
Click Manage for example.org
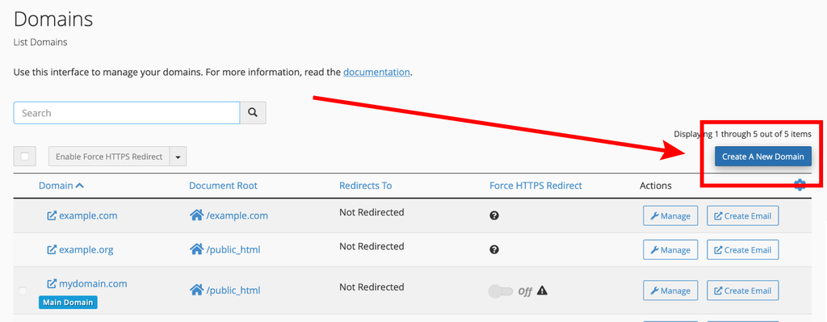(x=670, y=250)
